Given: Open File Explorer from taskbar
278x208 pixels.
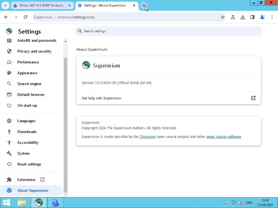Looking at the screenshot, I should click(22, 203).
